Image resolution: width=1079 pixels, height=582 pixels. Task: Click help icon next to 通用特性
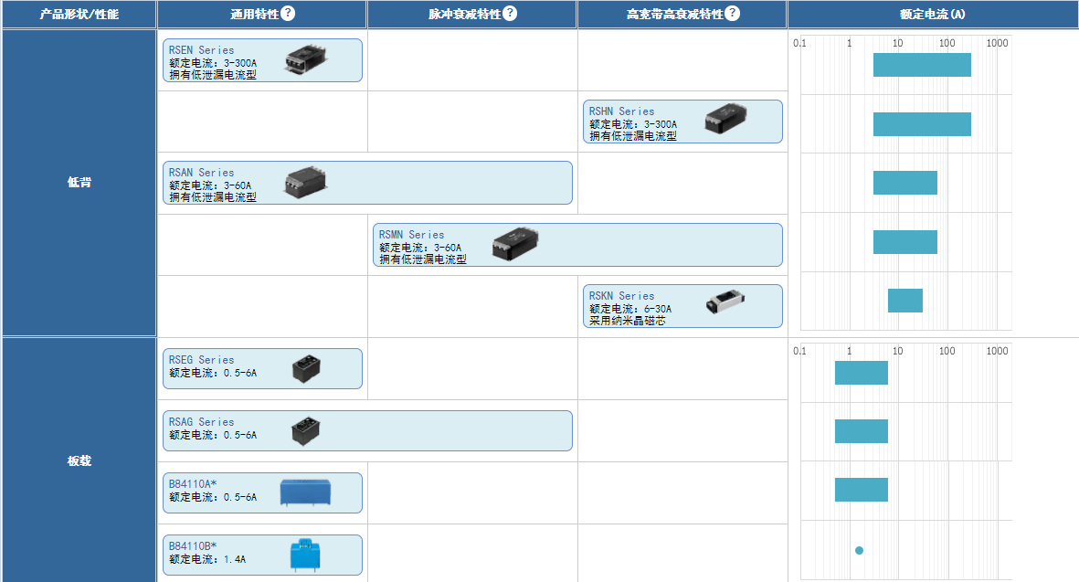(x=288, y=14)
